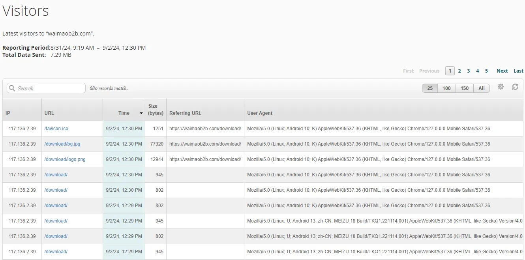Show 150 records per page
Screen dimensions: 525x260
[x=465, y=88]
